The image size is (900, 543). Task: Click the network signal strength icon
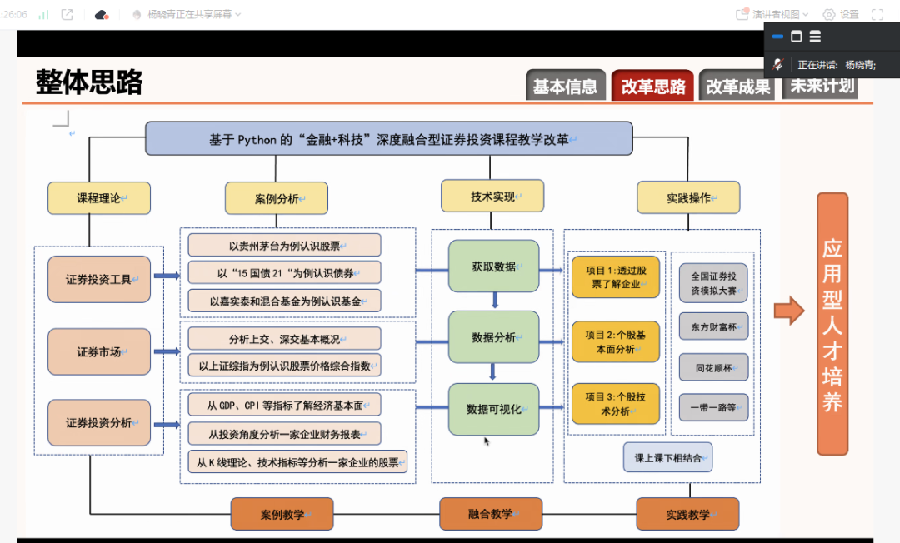click(43, 14)
